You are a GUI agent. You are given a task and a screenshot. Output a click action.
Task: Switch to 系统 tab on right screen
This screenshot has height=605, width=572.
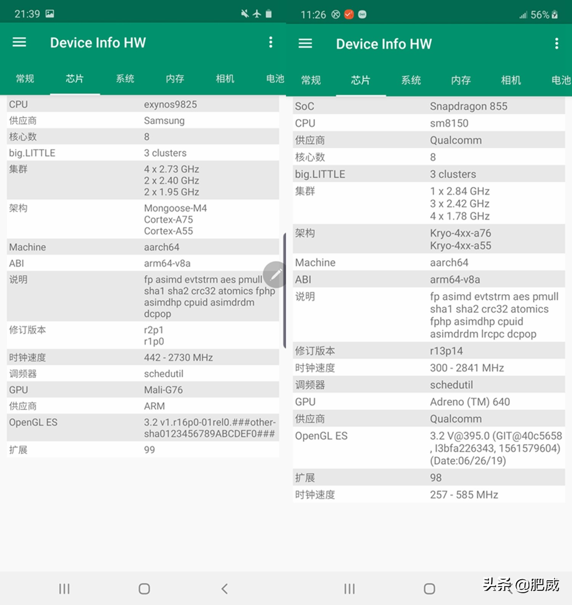point(411,80)
